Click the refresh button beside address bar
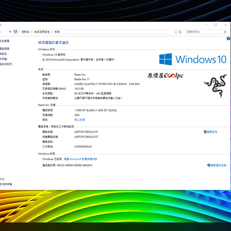This screenshot has width=231, height=231. 180,32
